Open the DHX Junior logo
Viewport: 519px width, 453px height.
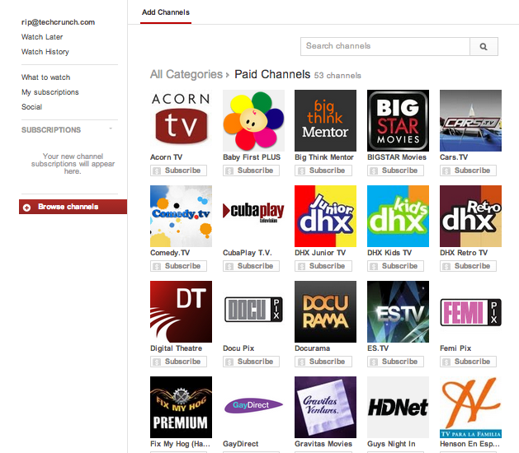pyautogui.click(x=325, y=216)
